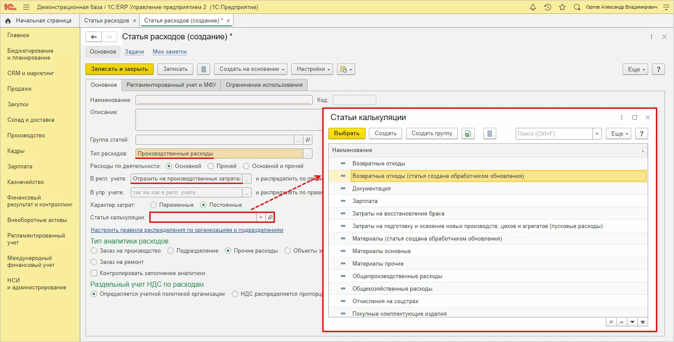Click the Выбрать button in dialog
The width and height of the screenshot is (674, 342).
pyautogui.click(x=346, y=133)
